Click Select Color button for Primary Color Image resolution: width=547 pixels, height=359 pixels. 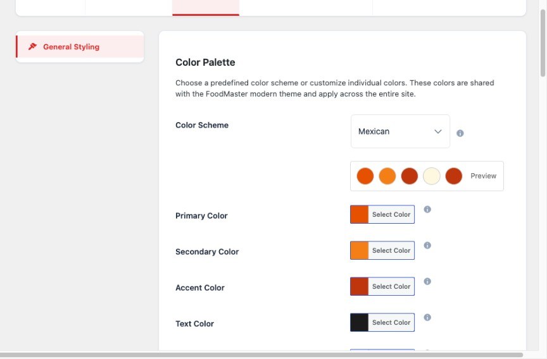391,214
